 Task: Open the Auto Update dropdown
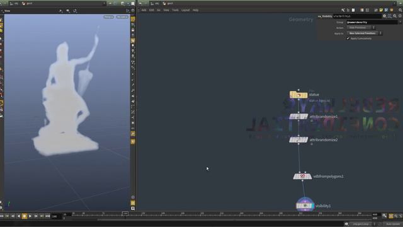pos(393,224)
